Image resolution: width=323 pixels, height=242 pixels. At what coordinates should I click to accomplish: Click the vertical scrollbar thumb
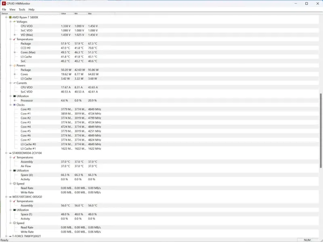click(321, 130)
